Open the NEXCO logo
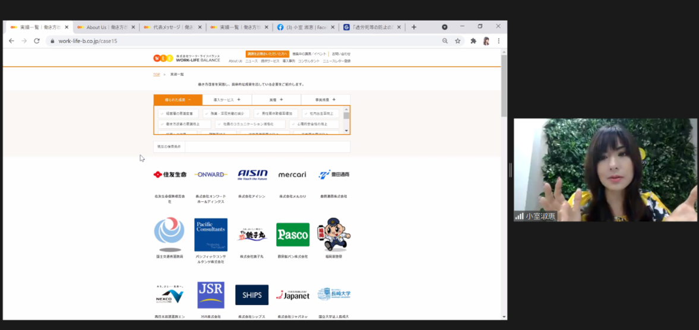The width and height of the screenshot is (699, 330). click(x=169, y=295)
